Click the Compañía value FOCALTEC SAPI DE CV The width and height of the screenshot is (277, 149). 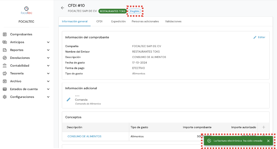pos(147,46)
